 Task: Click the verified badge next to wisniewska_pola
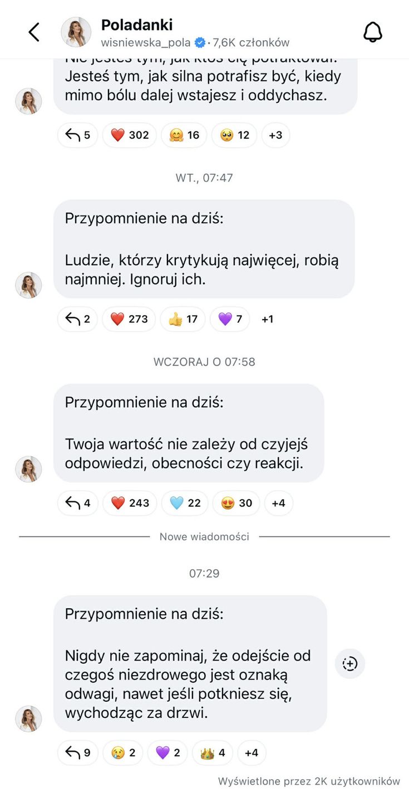click(199, 42)
